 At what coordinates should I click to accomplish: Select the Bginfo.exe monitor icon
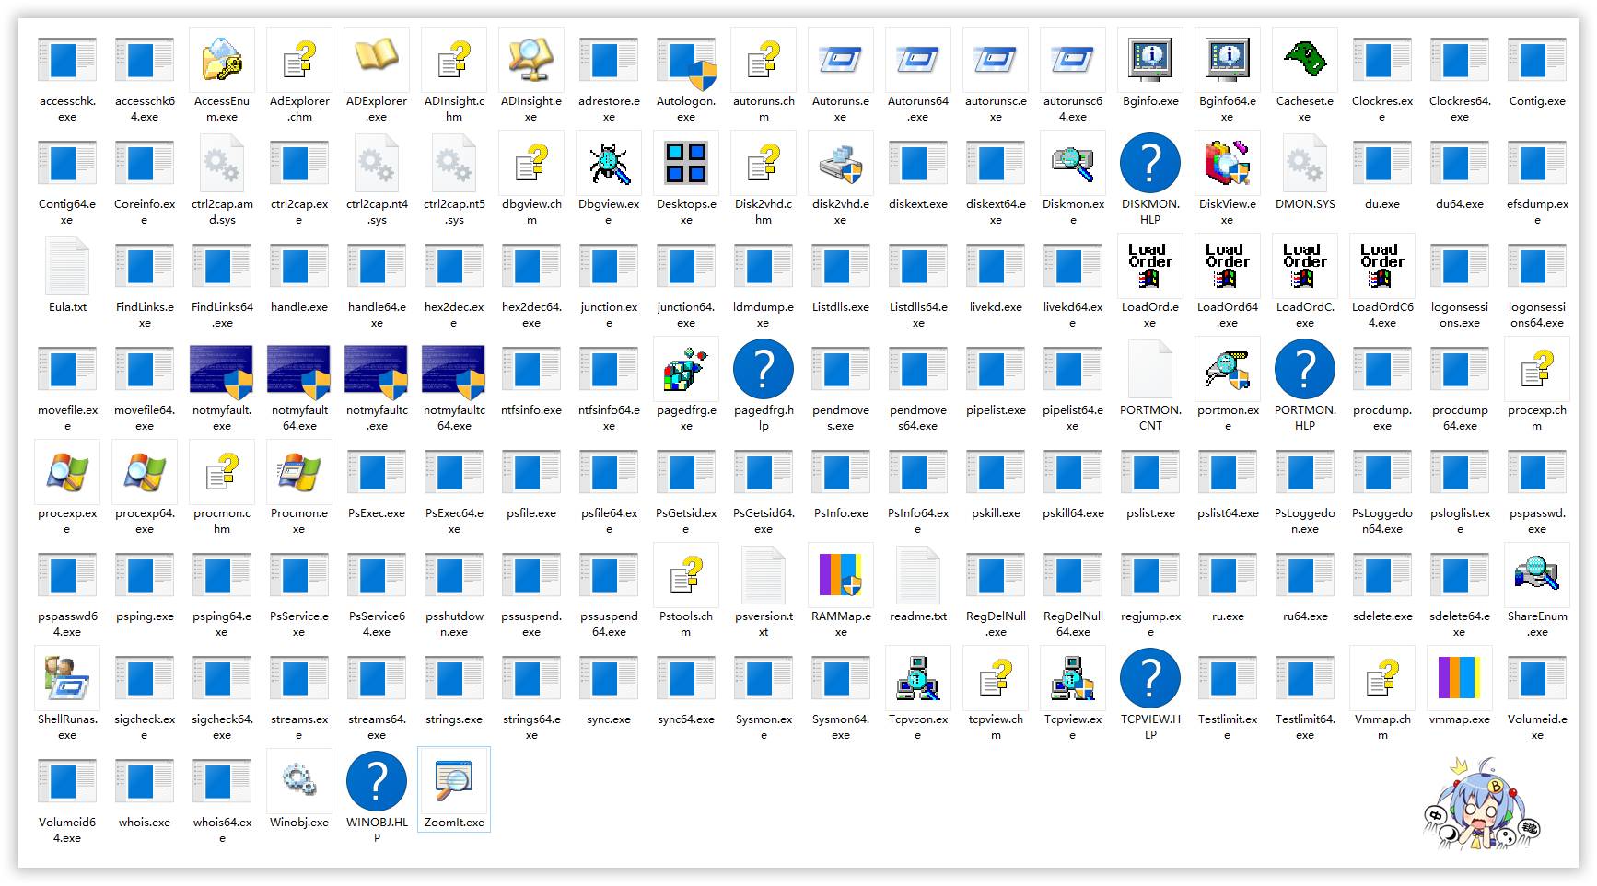tap(1150, 60)
